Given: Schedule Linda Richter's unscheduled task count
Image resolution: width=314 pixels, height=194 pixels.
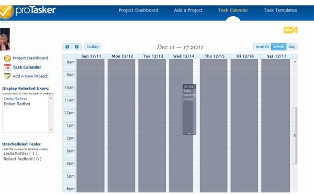Looking at the screenshot, I should [x=33, y=154].
